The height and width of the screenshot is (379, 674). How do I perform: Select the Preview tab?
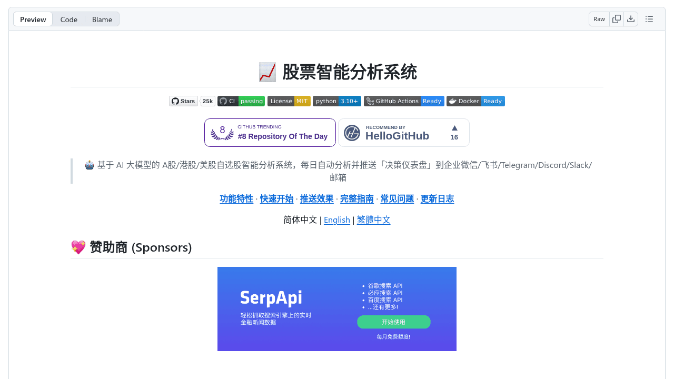[x=33, y=19]
